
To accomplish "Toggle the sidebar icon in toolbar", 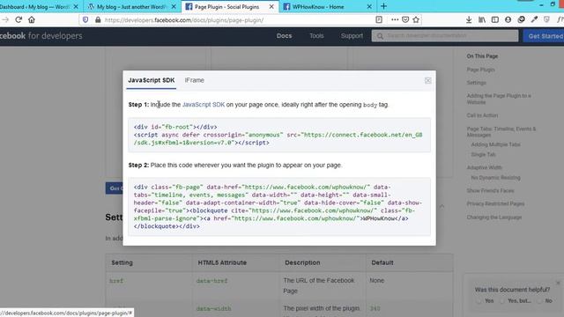I will pyautogui.click(x=495, y=19).
